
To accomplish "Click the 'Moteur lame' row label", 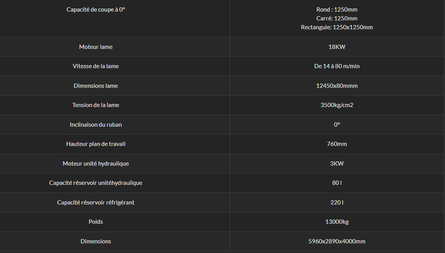I will click(x=95, y=47).
